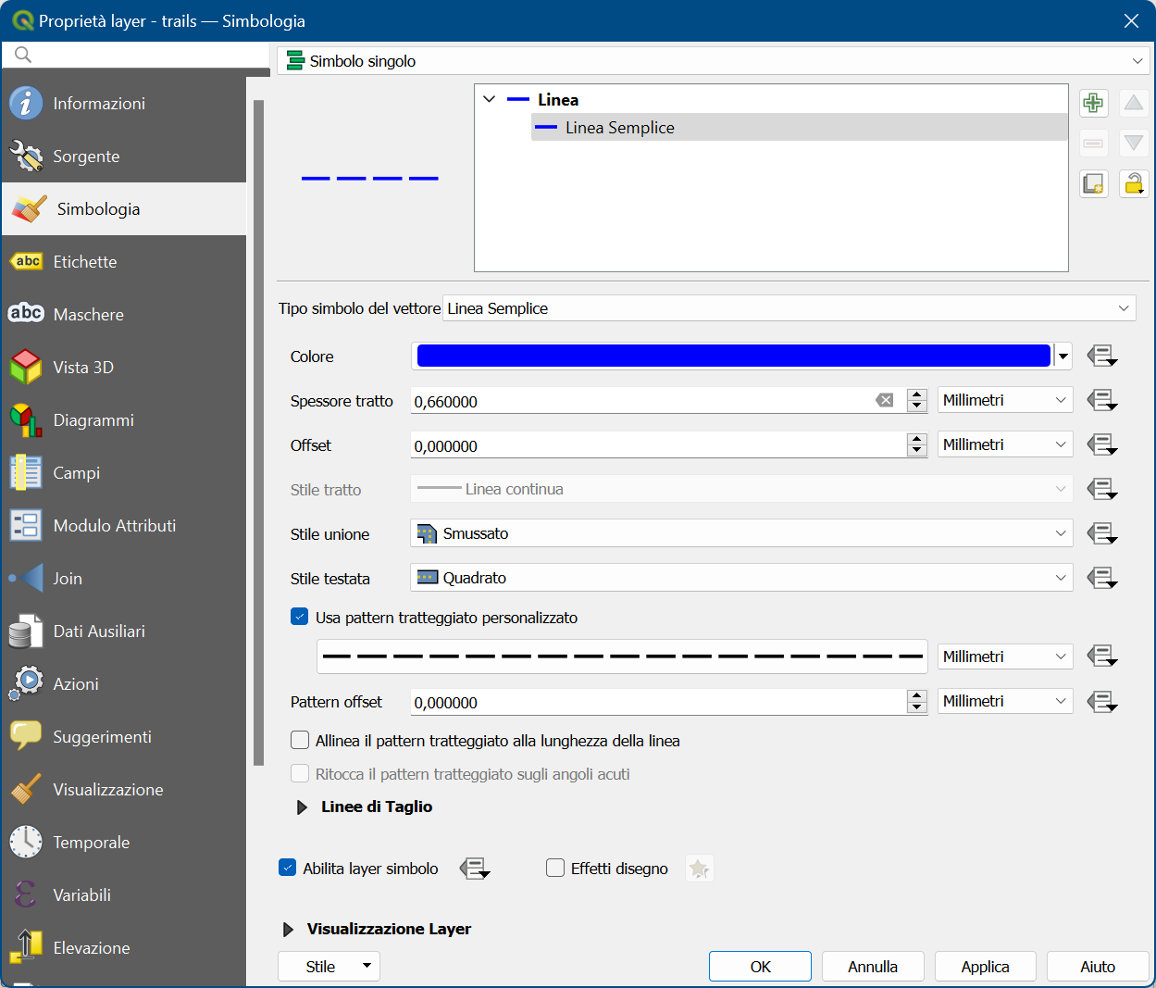Open data-defined override for Colore
Image resolution: width=1156 pixels, height=988 pixels.
(1101, 356)
